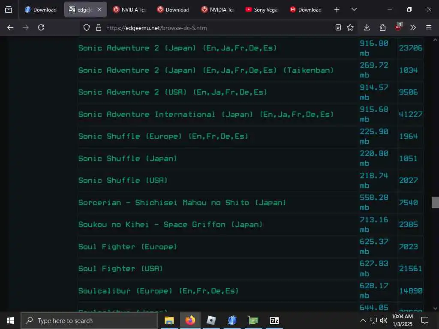The width and height of the screenshot is (439, 329).
Task: Open the uBlock Origin extension icon
Action: pyautogui.click(x=398, y=27)
